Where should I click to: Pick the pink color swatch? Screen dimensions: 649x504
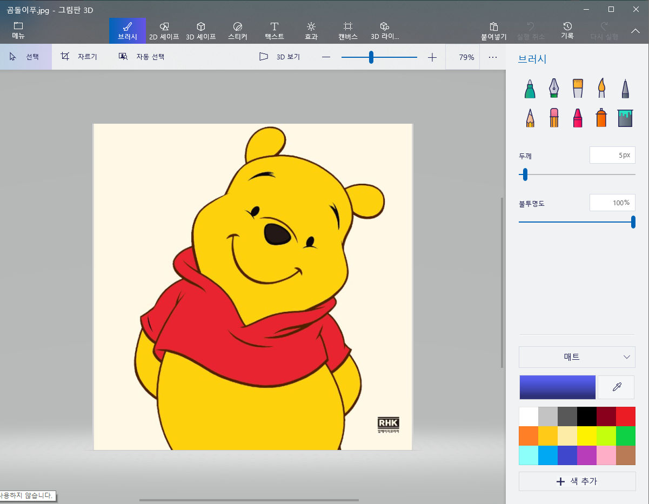point(606,456)
